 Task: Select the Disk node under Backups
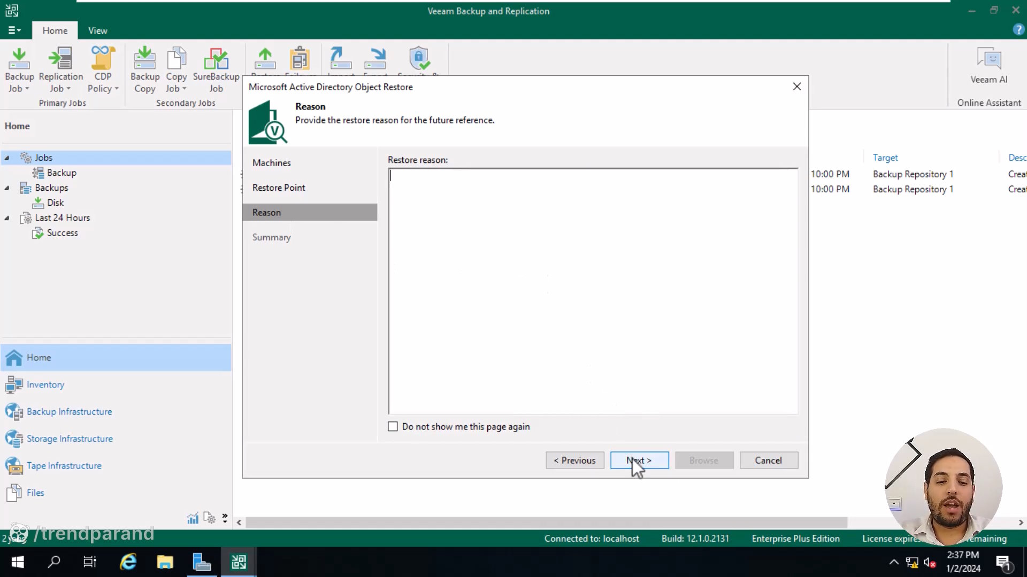point(55,202)
